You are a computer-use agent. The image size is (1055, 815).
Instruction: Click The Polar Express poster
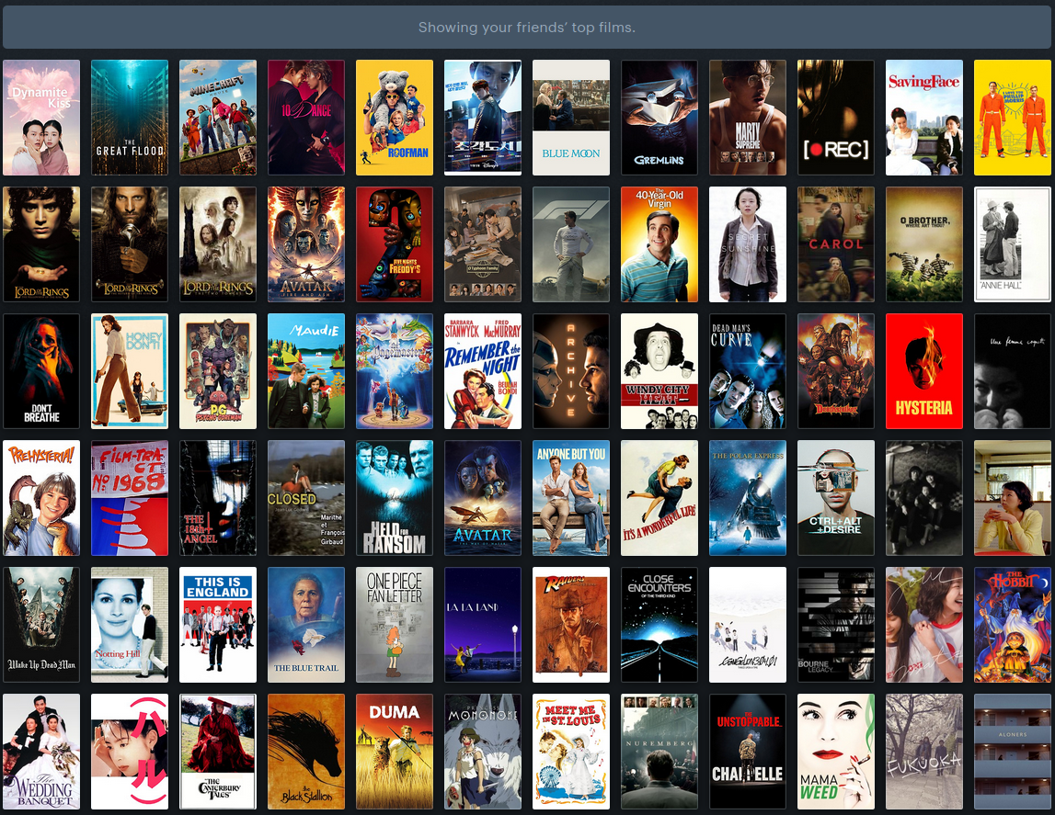point(748,498)
